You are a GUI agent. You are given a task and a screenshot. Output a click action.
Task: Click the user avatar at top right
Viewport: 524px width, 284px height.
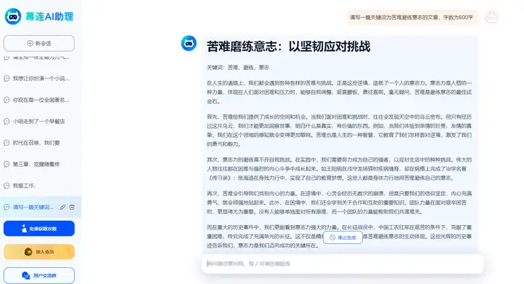tap(491, 17)
